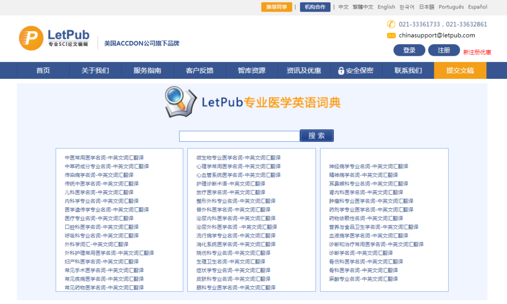Switch language to 中文

(343, 7)
